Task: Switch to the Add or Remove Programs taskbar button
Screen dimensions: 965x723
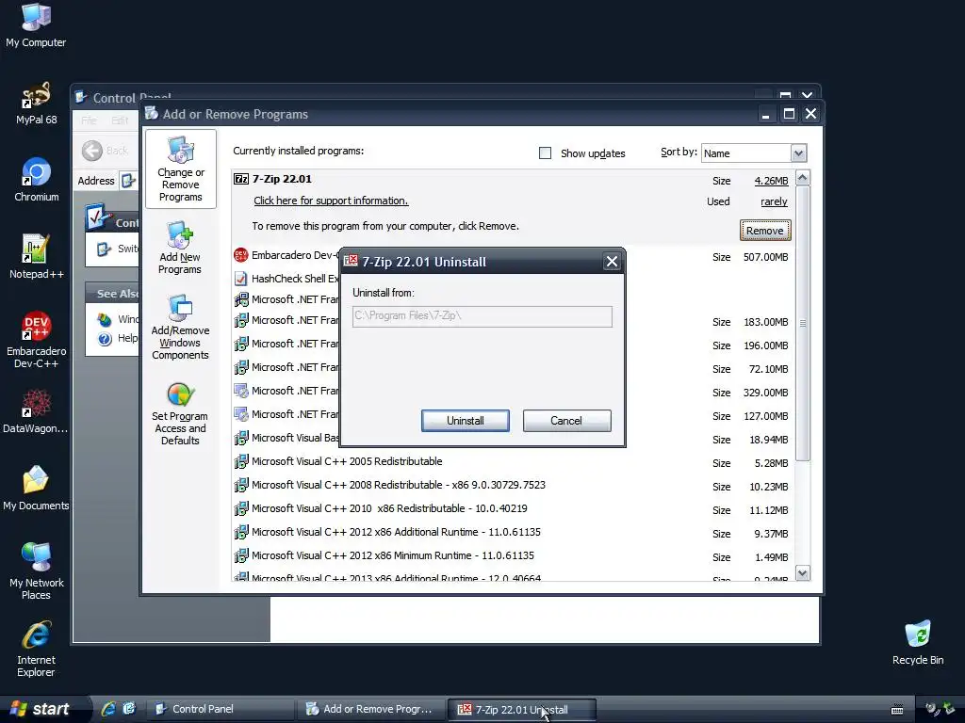Action: (x=370, y=709)
